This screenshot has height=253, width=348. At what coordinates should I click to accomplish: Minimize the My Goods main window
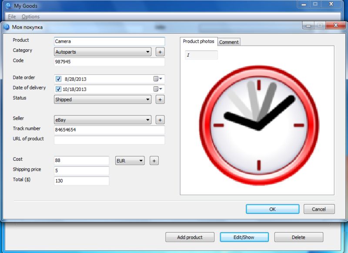(x=304, y=4)
